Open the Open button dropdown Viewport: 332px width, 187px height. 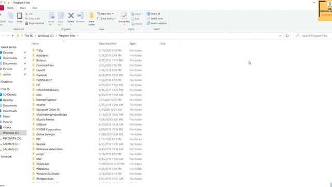(142, 14)
